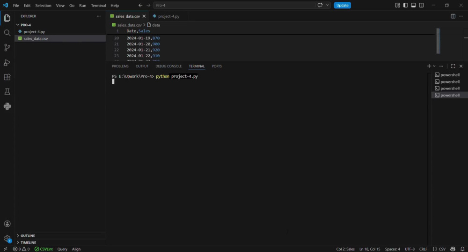Split the editor to the right
Screen dimensions: 468x252
click(x=453, y=16)
